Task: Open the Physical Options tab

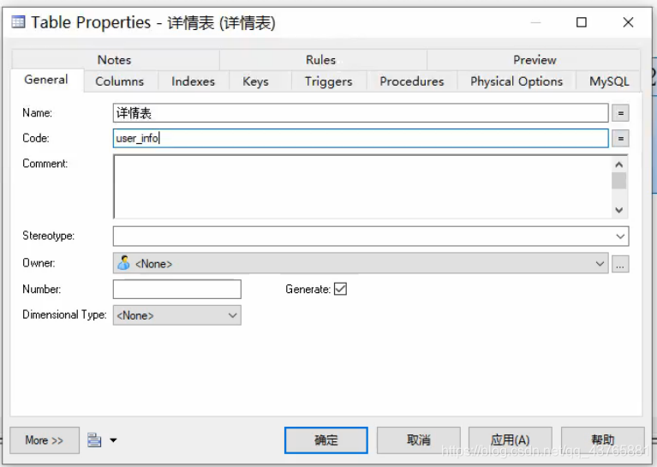Action: pos(517,81)
